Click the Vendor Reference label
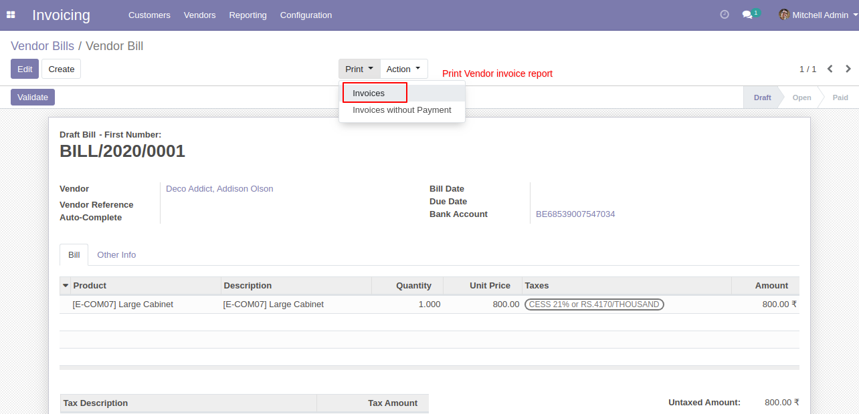The height and width of the screenshot is (414, 859). tap(96, 205)
